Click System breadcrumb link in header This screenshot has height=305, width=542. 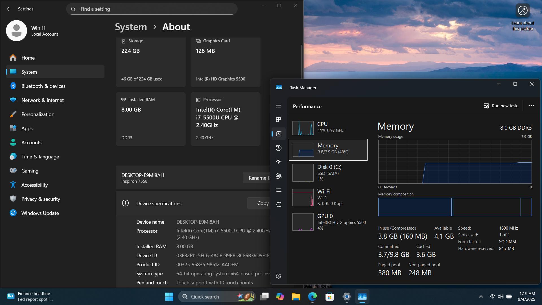(x=131, y=27)
